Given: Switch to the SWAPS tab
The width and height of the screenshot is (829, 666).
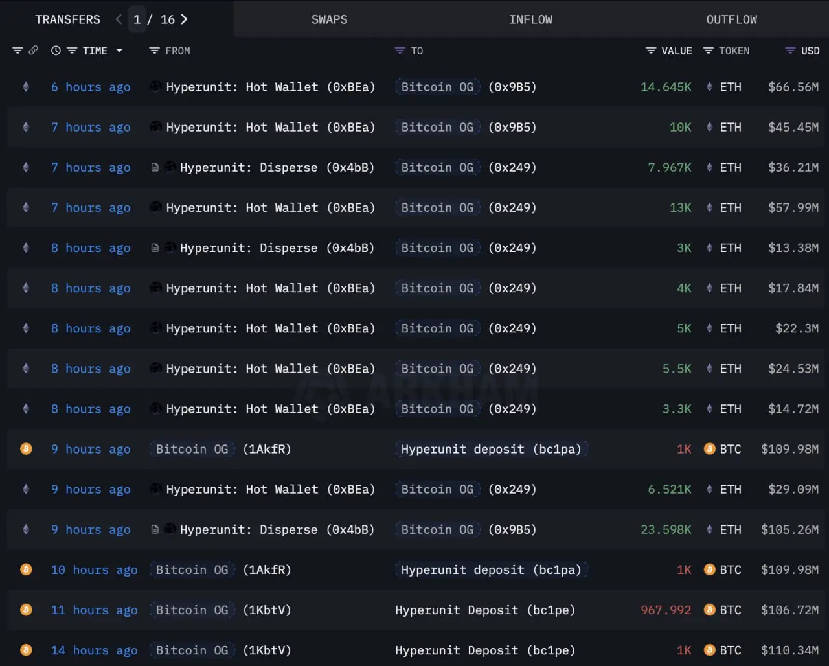Looking at the screenshot, I should click(330, 19).
